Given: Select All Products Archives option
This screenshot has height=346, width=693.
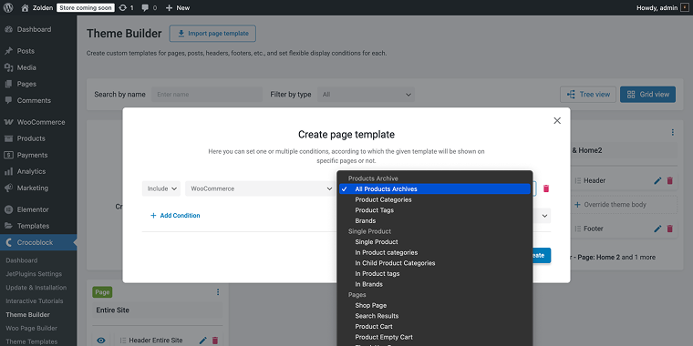Looking at the screenshot, I should [x=435, y=188].
